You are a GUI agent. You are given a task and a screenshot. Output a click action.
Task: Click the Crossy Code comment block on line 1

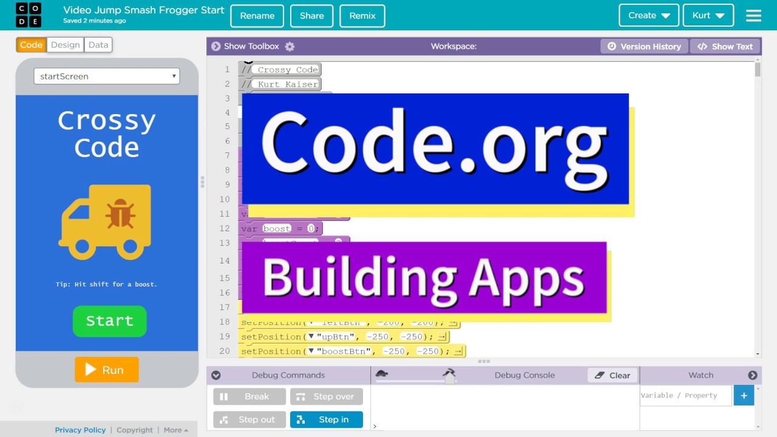click(x=280, y=69)
